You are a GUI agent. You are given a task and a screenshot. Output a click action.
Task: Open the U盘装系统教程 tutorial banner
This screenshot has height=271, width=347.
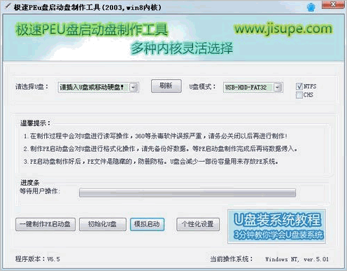click(276, 226)
